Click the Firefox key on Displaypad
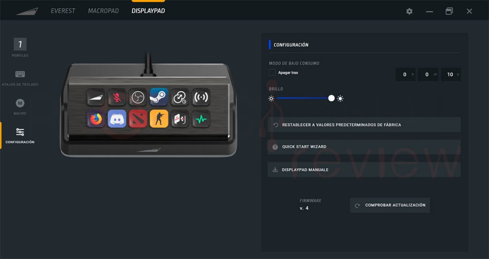The image size is (489, 259). click(x=96, y=119)
